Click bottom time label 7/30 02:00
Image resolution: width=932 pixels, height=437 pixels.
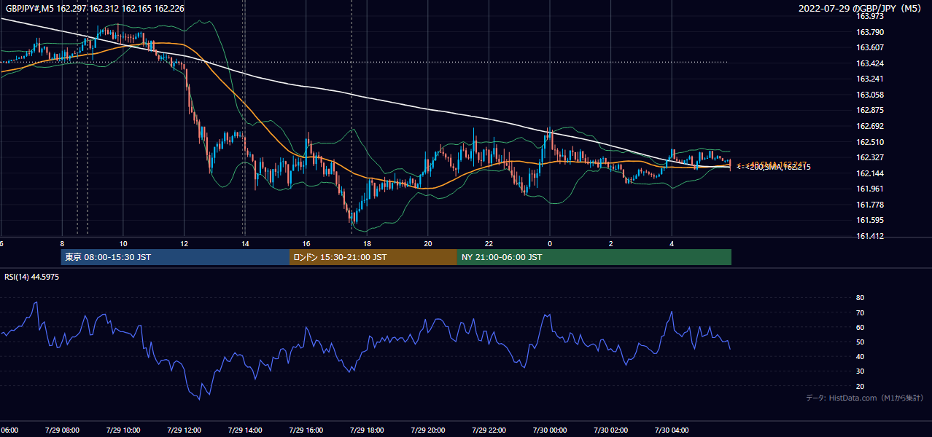coord(611,430)
